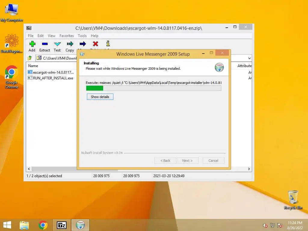Click the My Computer desktop icon
The image size is (308, 231).
click(12, 13)
